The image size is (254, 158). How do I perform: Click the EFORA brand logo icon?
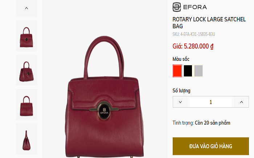tap(177, 7)
